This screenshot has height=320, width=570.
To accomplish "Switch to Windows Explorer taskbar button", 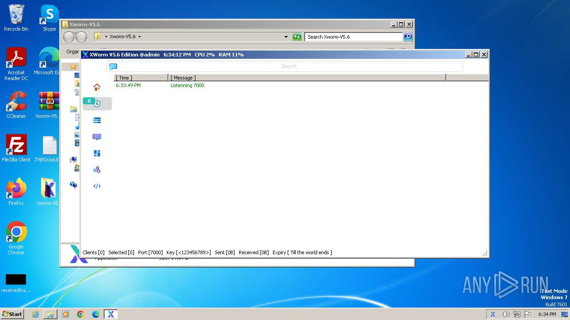I will point(50,314).
